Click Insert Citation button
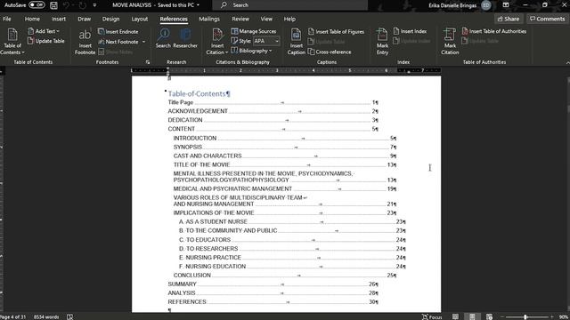The height and width of the screenshot is (320, 570). point(217,42)
